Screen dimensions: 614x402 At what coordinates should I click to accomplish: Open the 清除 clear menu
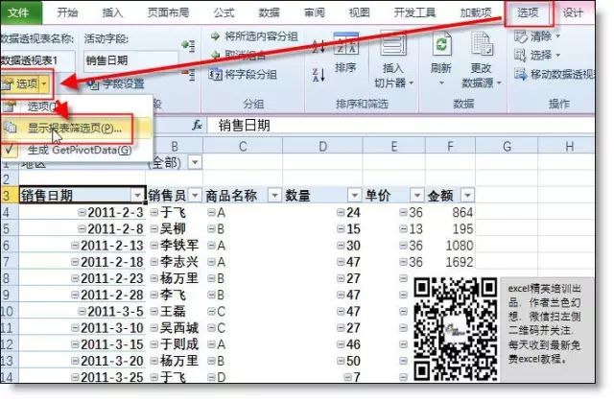pos(537,36)
